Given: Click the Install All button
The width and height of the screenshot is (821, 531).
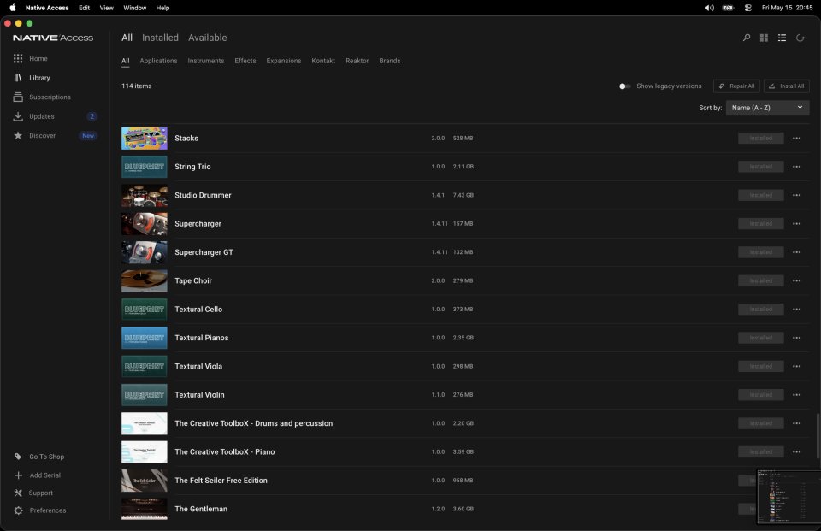Looking at the screenshot, I should 787,86.
